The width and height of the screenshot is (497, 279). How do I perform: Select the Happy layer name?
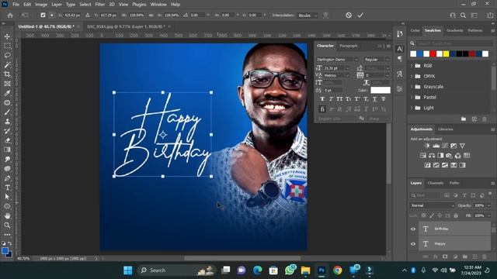[440, 244]
